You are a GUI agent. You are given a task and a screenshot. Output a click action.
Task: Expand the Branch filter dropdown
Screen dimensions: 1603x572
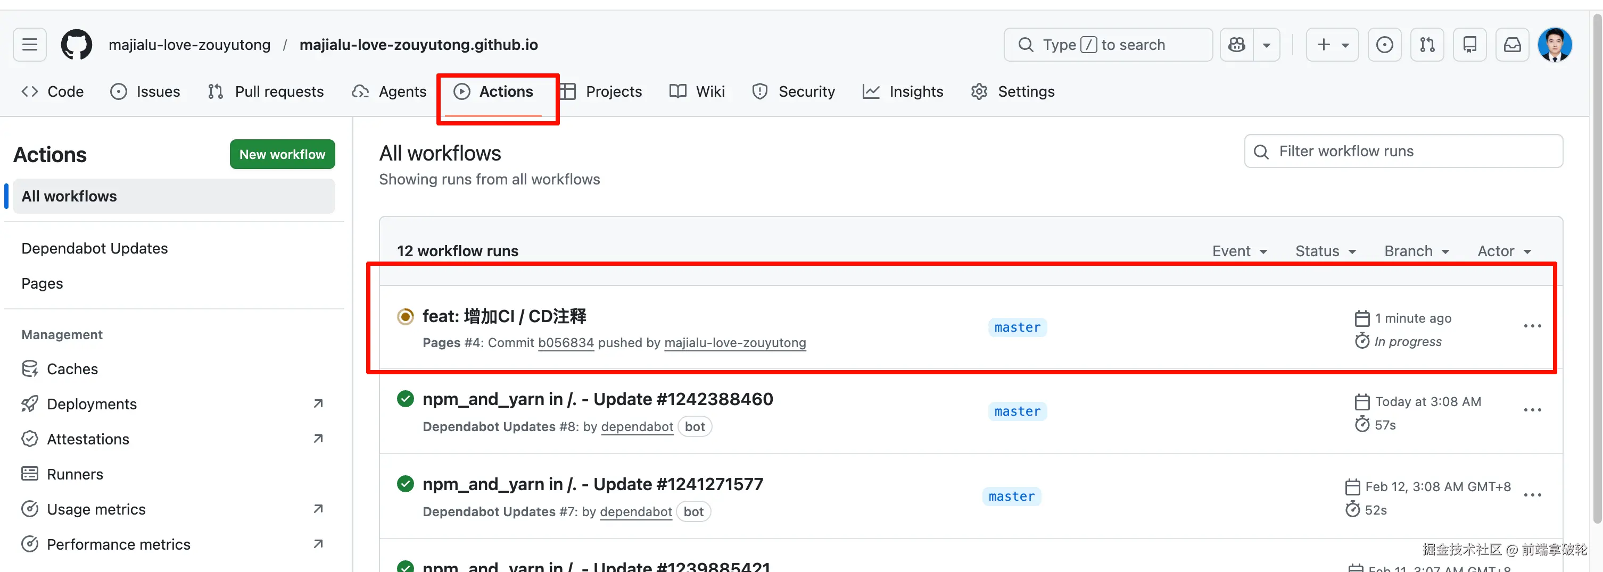(x=1417, y=251)
